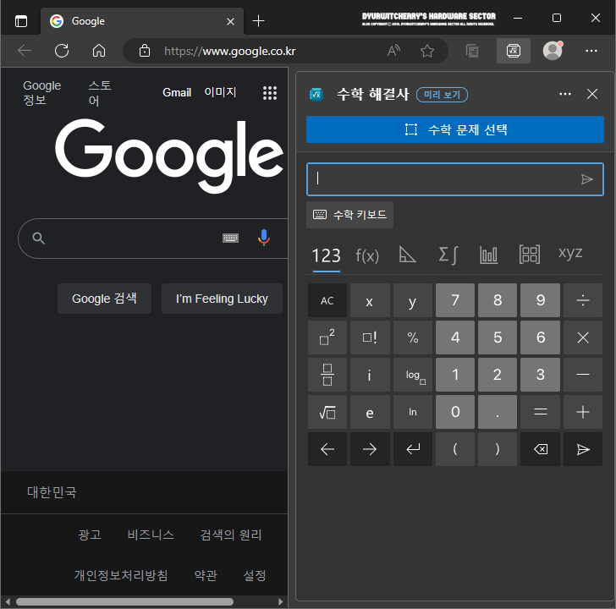This screenshot has height=609, width=616.
Task: Clear all with the AC key
Action: tap(327, 300)
